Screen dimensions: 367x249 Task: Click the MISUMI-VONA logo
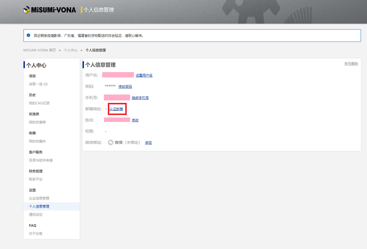tap(49, 10)
